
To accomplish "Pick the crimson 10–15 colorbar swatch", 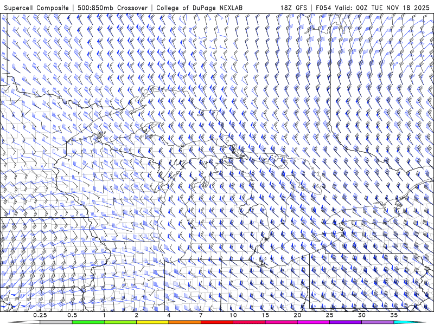I will (249, 322).
